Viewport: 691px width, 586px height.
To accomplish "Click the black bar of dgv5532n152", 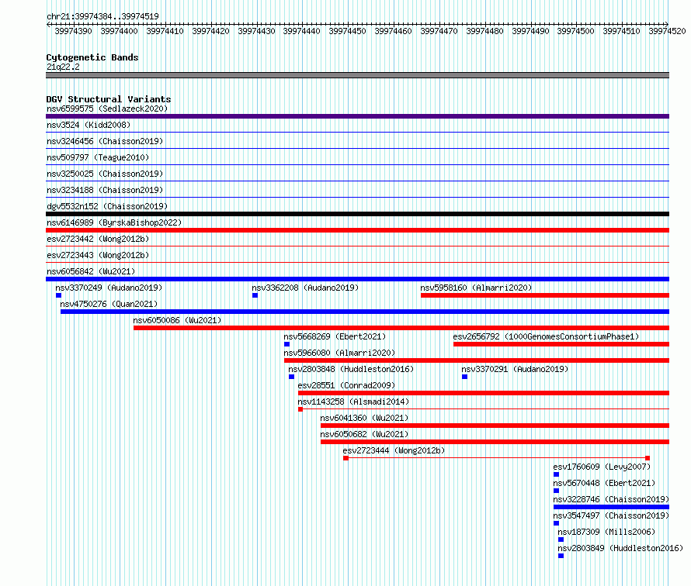I will (x=357, y=214).
